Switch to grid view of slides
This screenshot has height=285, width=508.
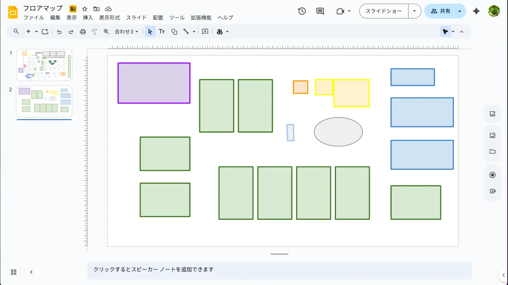tap(14, 272)
